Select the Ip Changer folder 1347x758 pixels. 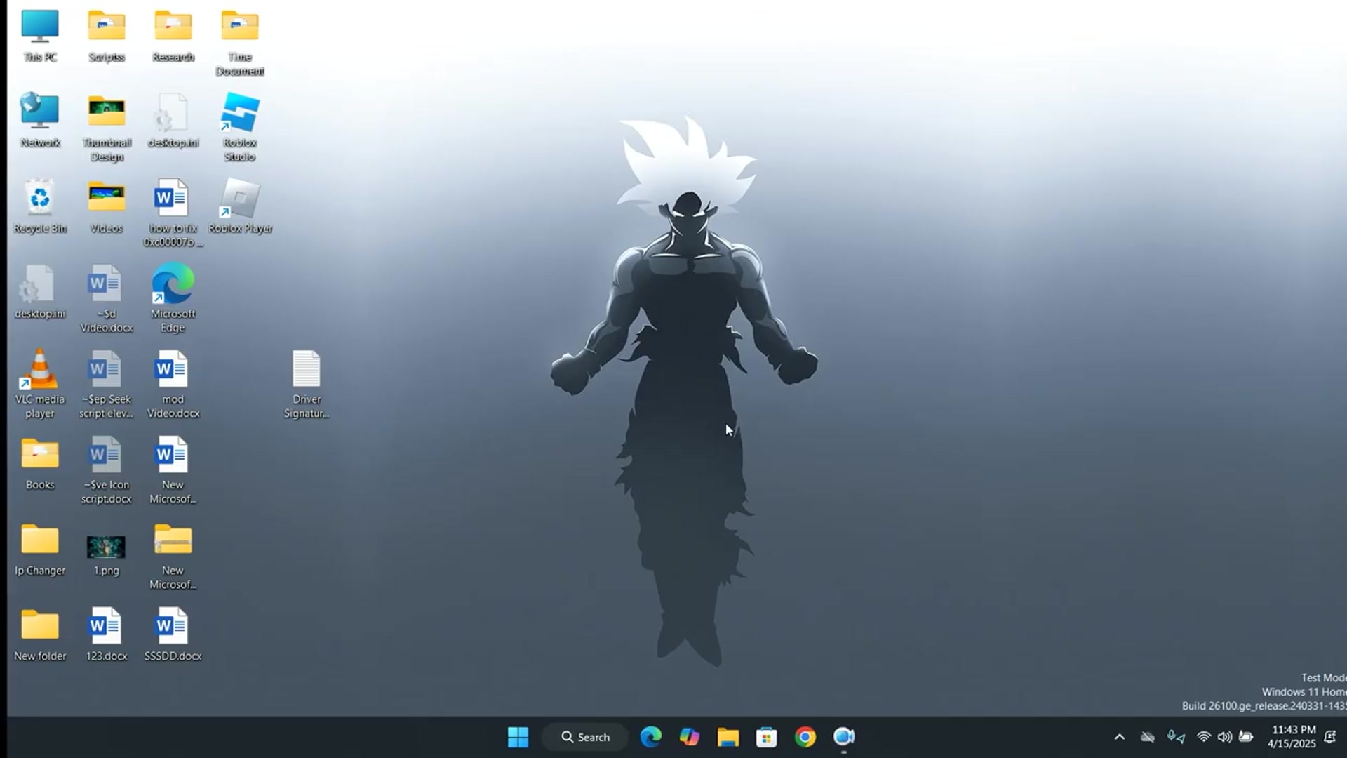click(40, 549)
